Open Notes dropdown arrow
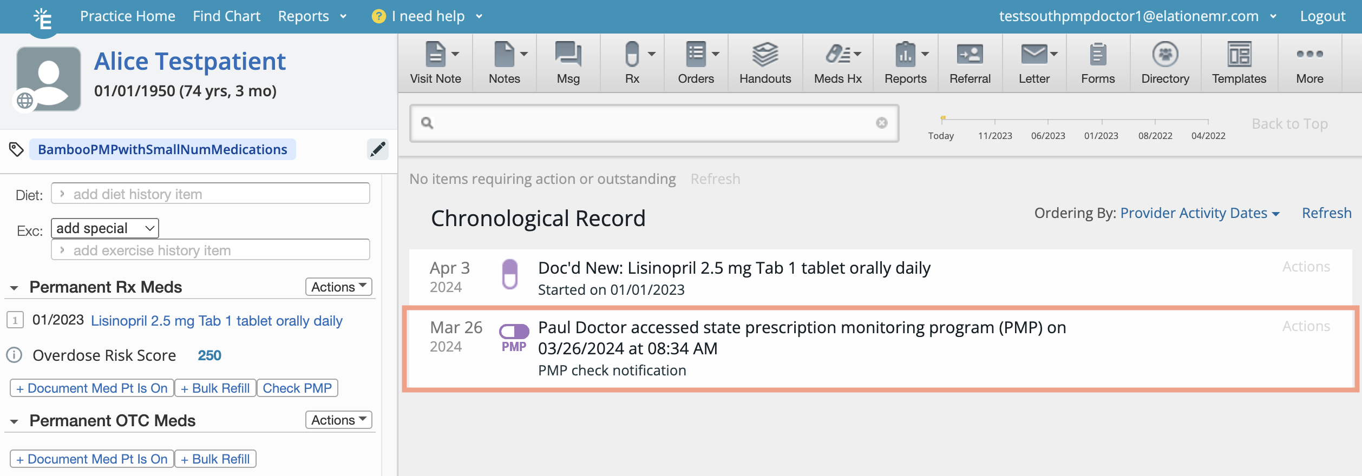Viewport: 1362px width, 476px height. (x=524, y=54)
